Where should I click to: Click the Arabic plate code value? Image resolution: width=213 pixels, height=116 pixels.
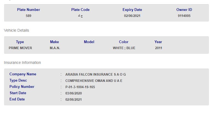[x=80, y=16]
